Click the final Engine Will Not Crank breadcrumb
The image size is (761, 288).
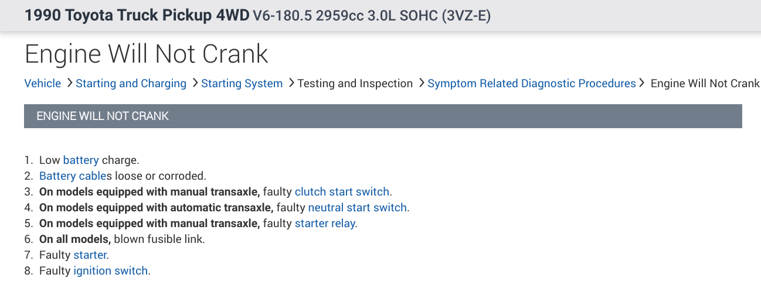pos(705,84)
